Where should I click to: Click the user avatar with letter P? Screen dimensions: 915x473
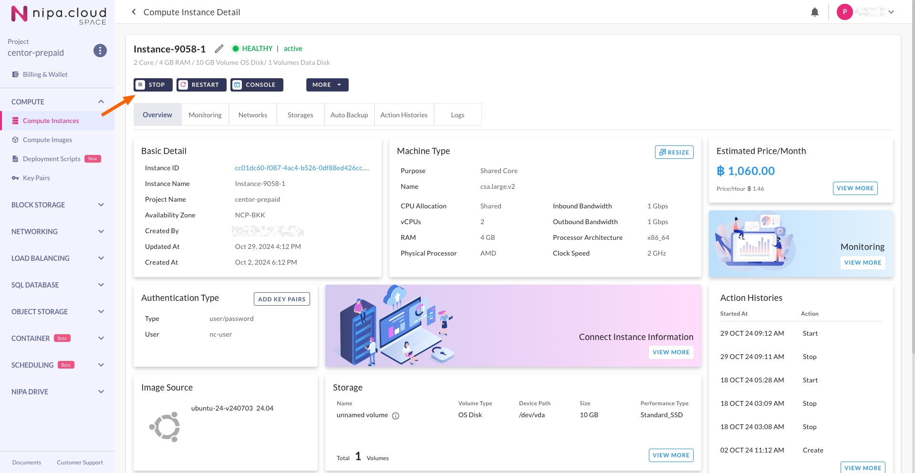[x=844, y=12]
